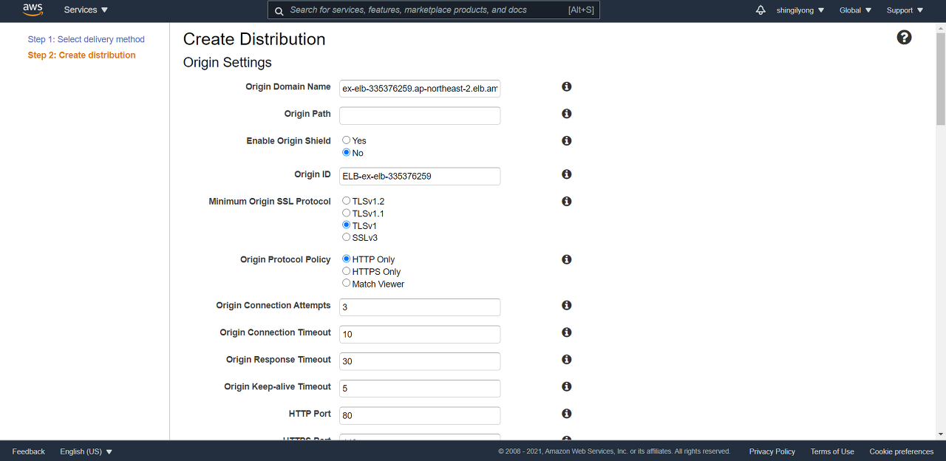The width and height of the screenshot is (946, 461).
Task: Click the HTTP Port field
Action: coord(420,416)
